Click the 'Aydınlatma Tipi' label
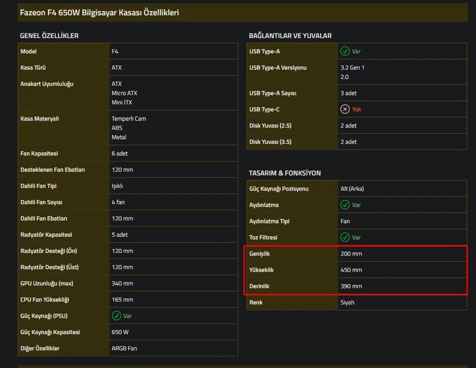 269,221
